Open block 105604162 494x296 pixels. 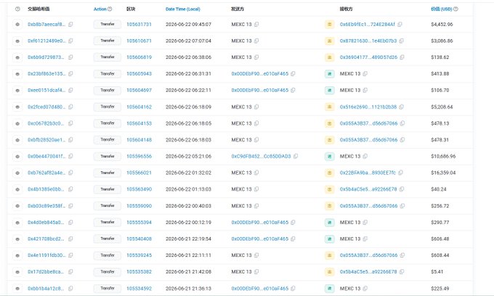139,107
